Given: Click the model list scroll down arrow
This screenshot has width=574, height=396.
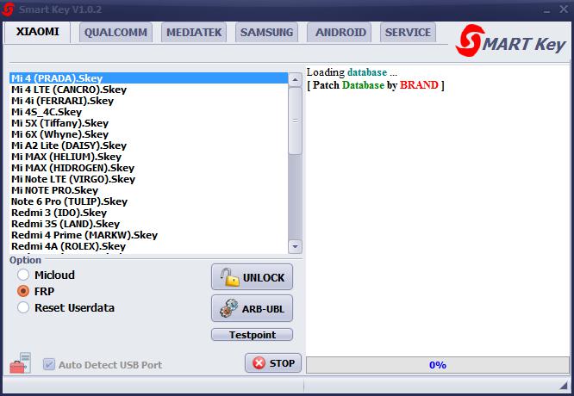Looking at the screenshot, I should coord(295,246).
